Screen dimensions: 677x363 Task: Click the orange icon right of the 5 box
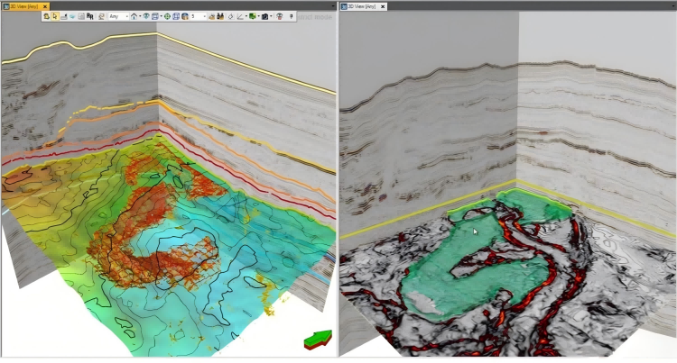(x=211, y=16)
